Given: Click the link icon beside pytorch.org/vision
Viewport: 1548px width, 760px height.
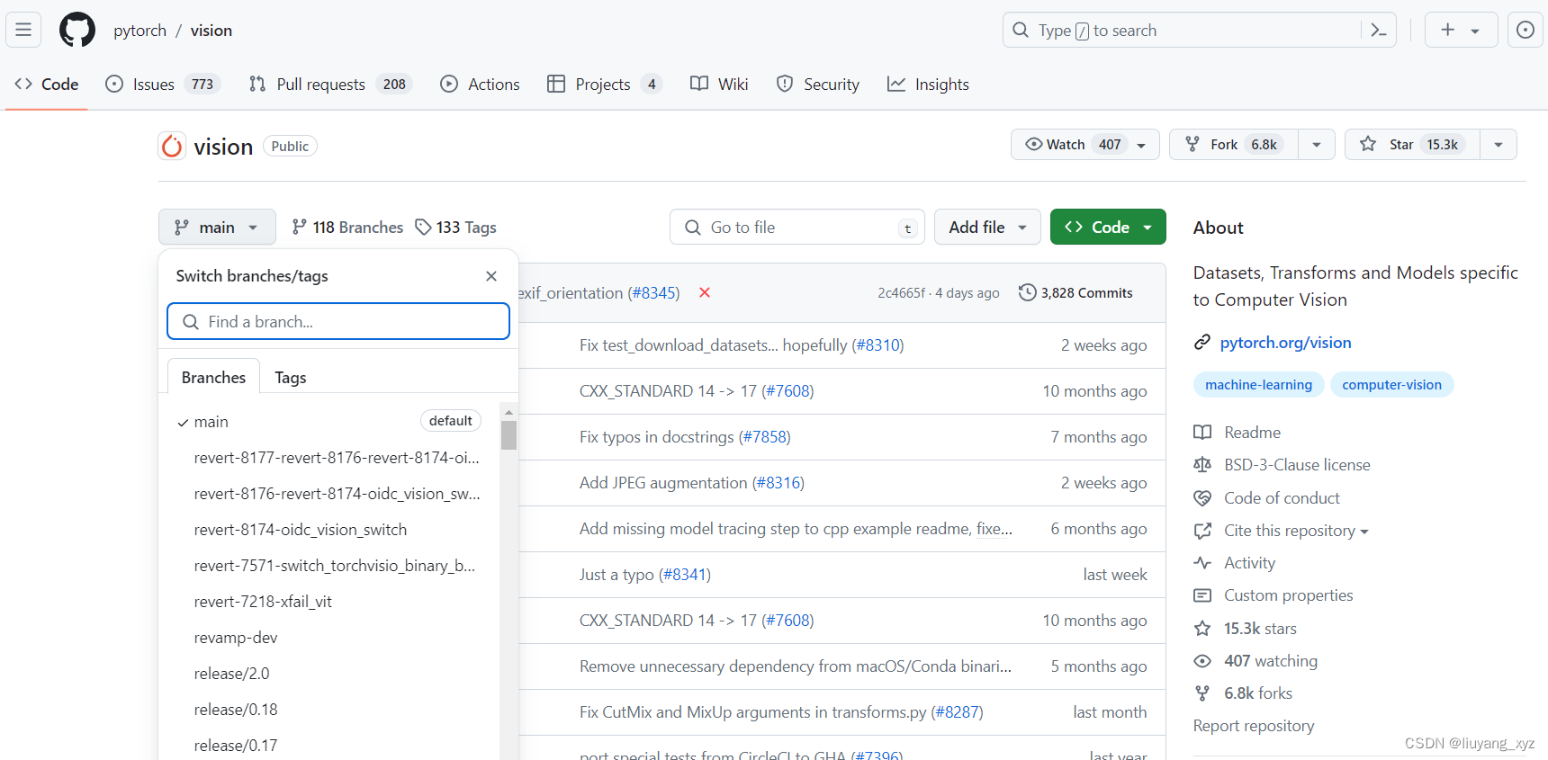Looking at the screenshot, I should coord(1202,342).
